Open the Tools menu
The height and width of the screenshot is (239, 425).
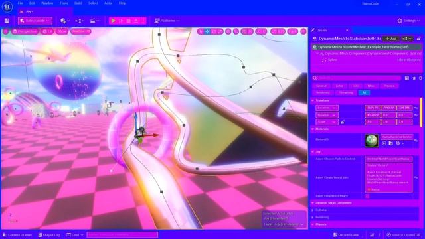point(64,3)
